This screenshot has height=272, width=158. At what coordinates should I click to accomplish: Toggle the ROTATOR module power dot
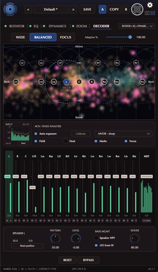click(x=6, y=26)
